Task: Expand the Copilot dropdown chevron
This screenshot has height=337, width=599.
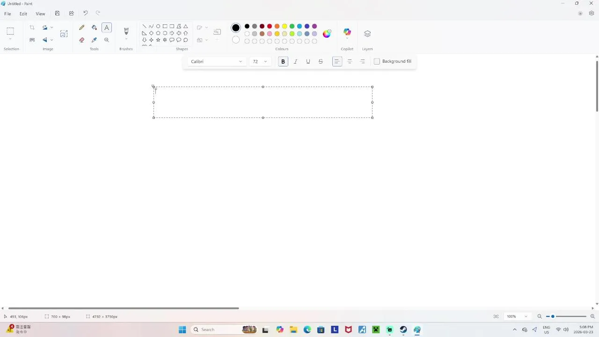Action: [x=347, y=39]
